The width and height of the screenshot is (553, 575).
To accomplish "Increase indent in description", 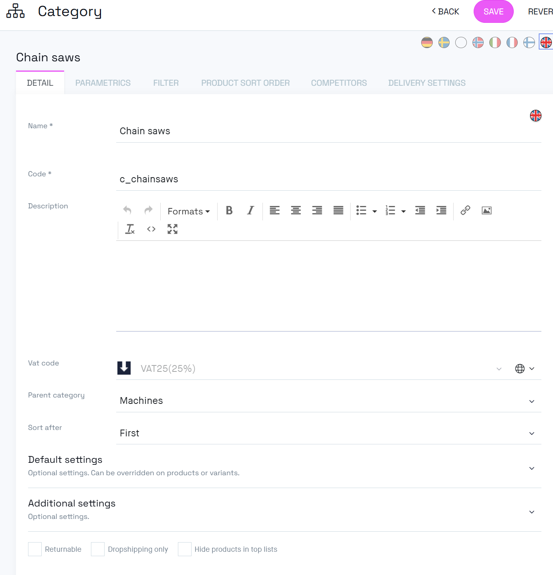I will click(441, 210).
